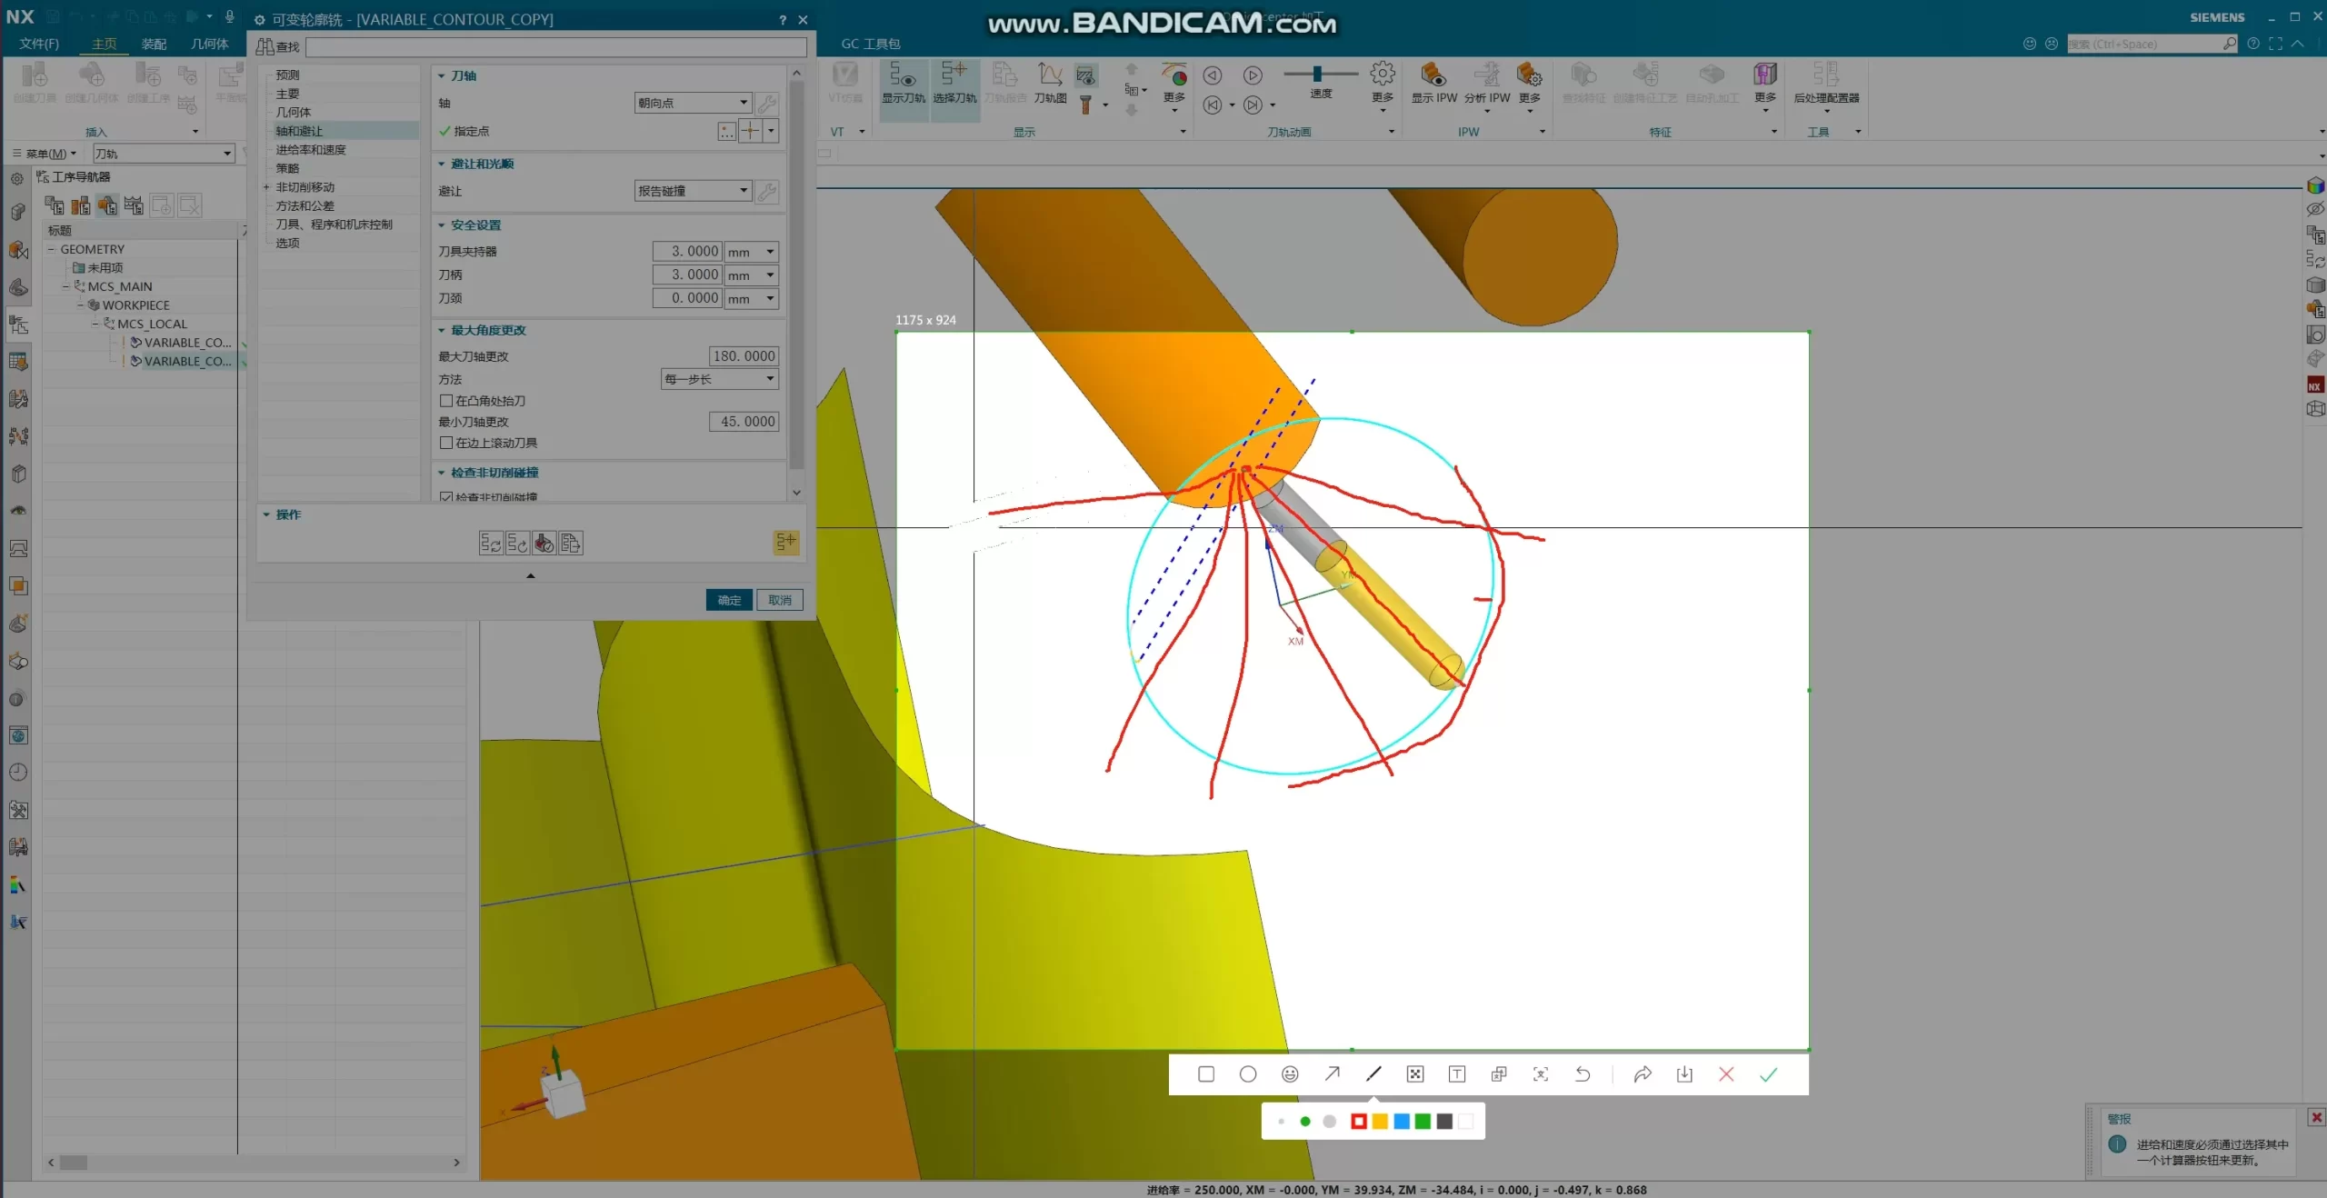This screenshot has height=1198, width=2327.
Task: Open the 避让 报告碰撞 dropdown
Action: point(693,191)
